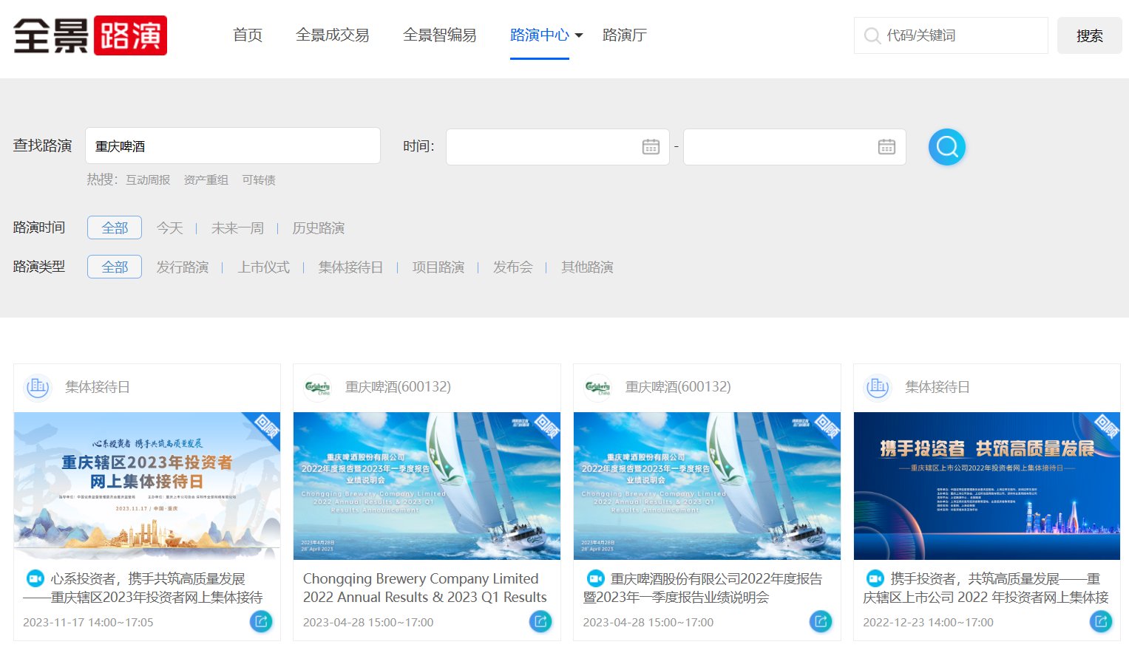Select the 路演中心 nav item
This screenshot has height=650, width=1129.
coord(540,35)
